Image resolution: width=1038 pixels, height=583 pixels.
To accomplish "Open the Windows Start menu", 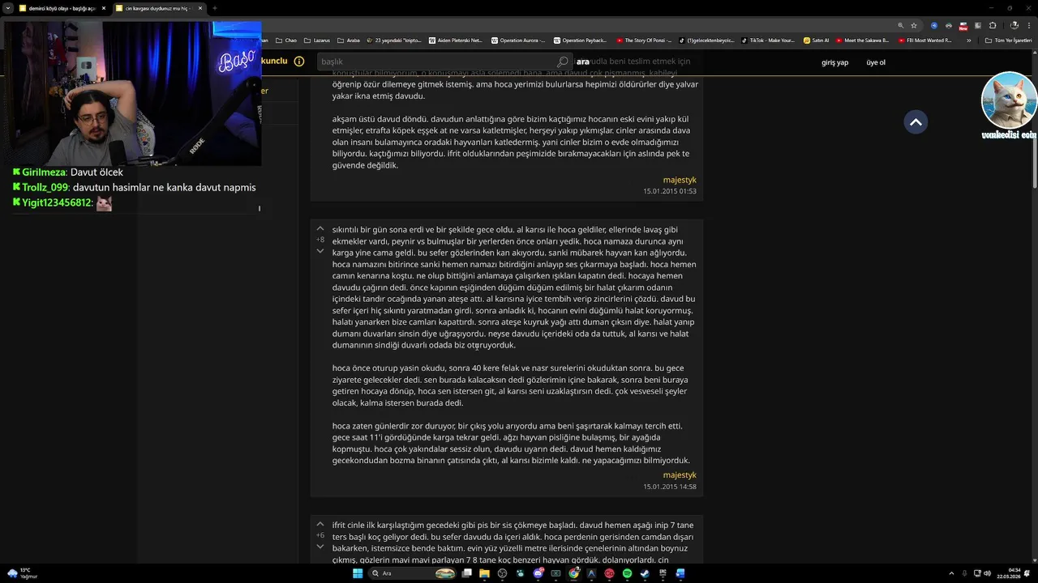I will coord(358,573).
